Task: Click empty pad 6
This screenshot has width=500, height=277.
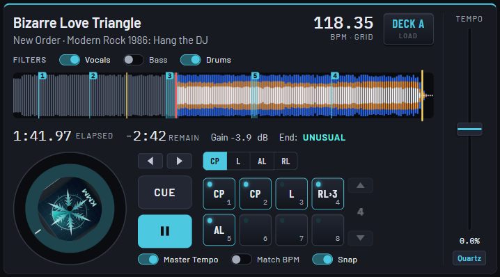Action: point(256,230)
